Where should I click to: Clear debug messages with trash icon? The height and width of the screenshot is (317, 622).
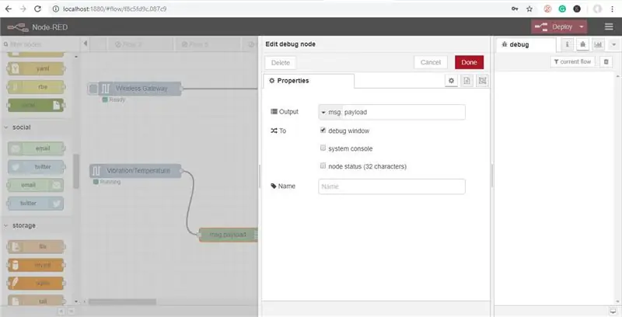point(606,62)
